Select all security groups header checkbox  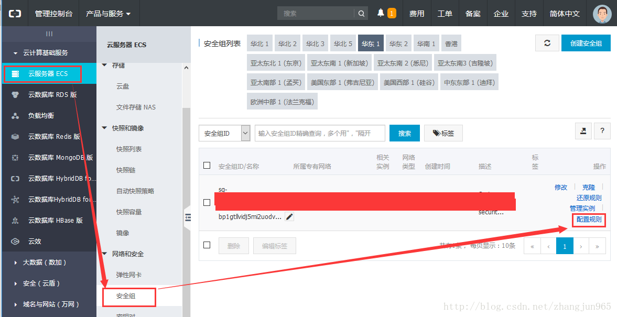pos(207,165)
